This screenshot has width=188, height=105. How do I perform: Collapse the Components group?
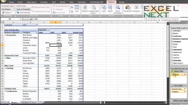(x=5, y=91)
